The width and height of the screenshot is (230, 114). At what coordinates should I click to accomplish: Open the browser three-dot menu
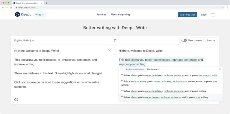point(227,7)
